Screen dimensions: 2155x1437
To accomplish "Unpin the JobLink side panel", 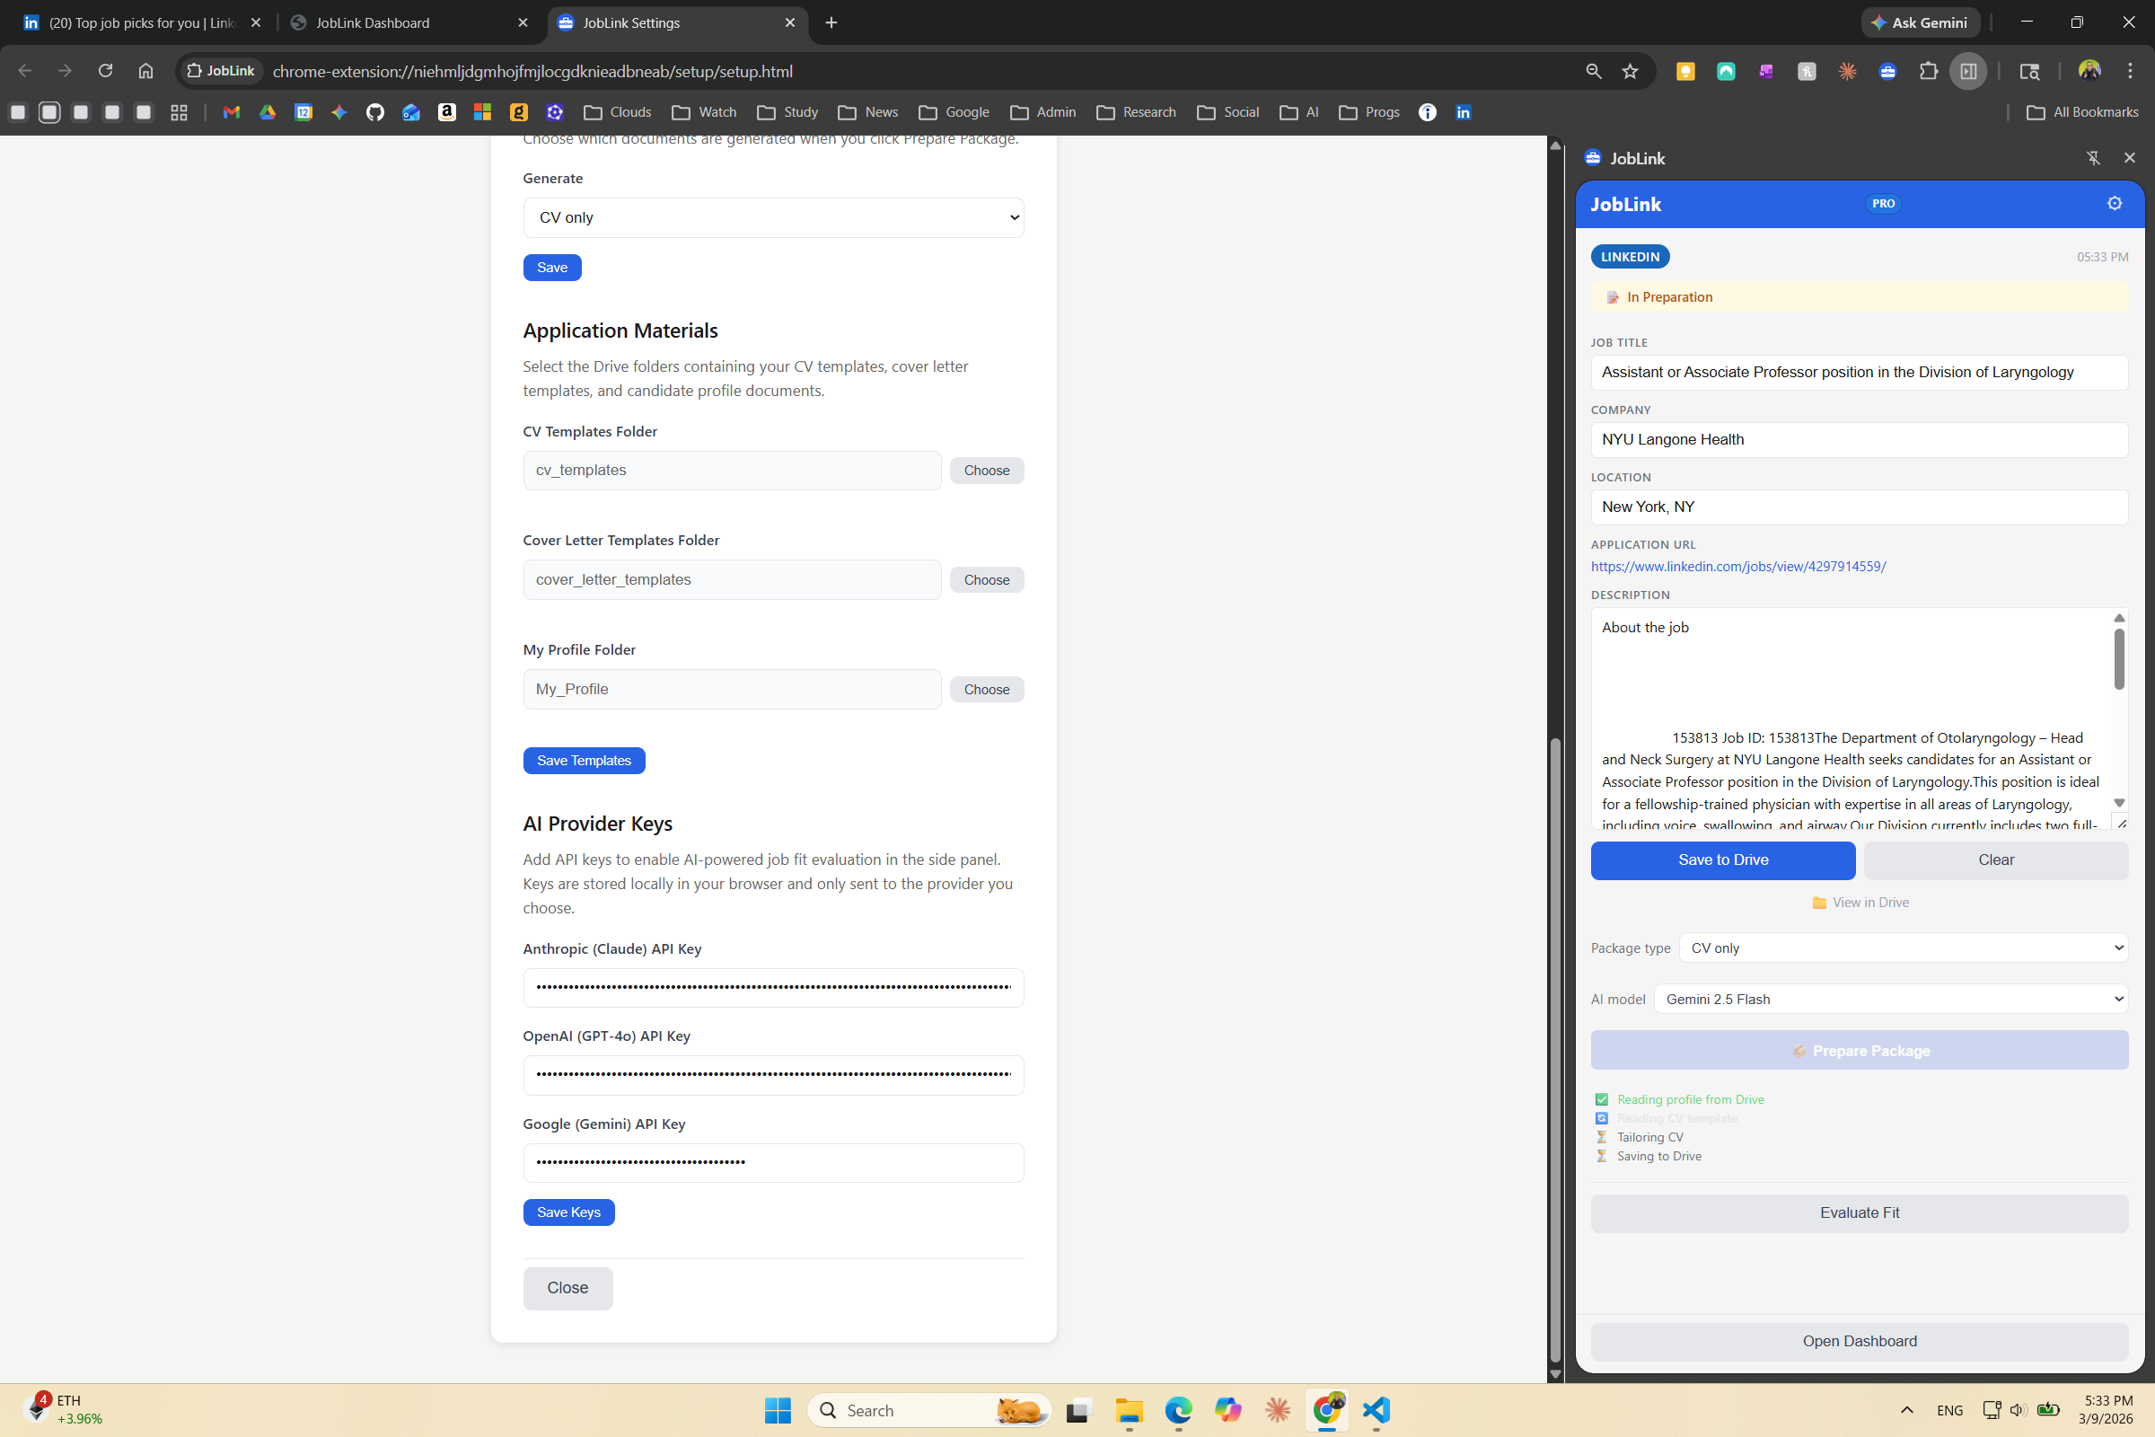I will point(2093,159).
